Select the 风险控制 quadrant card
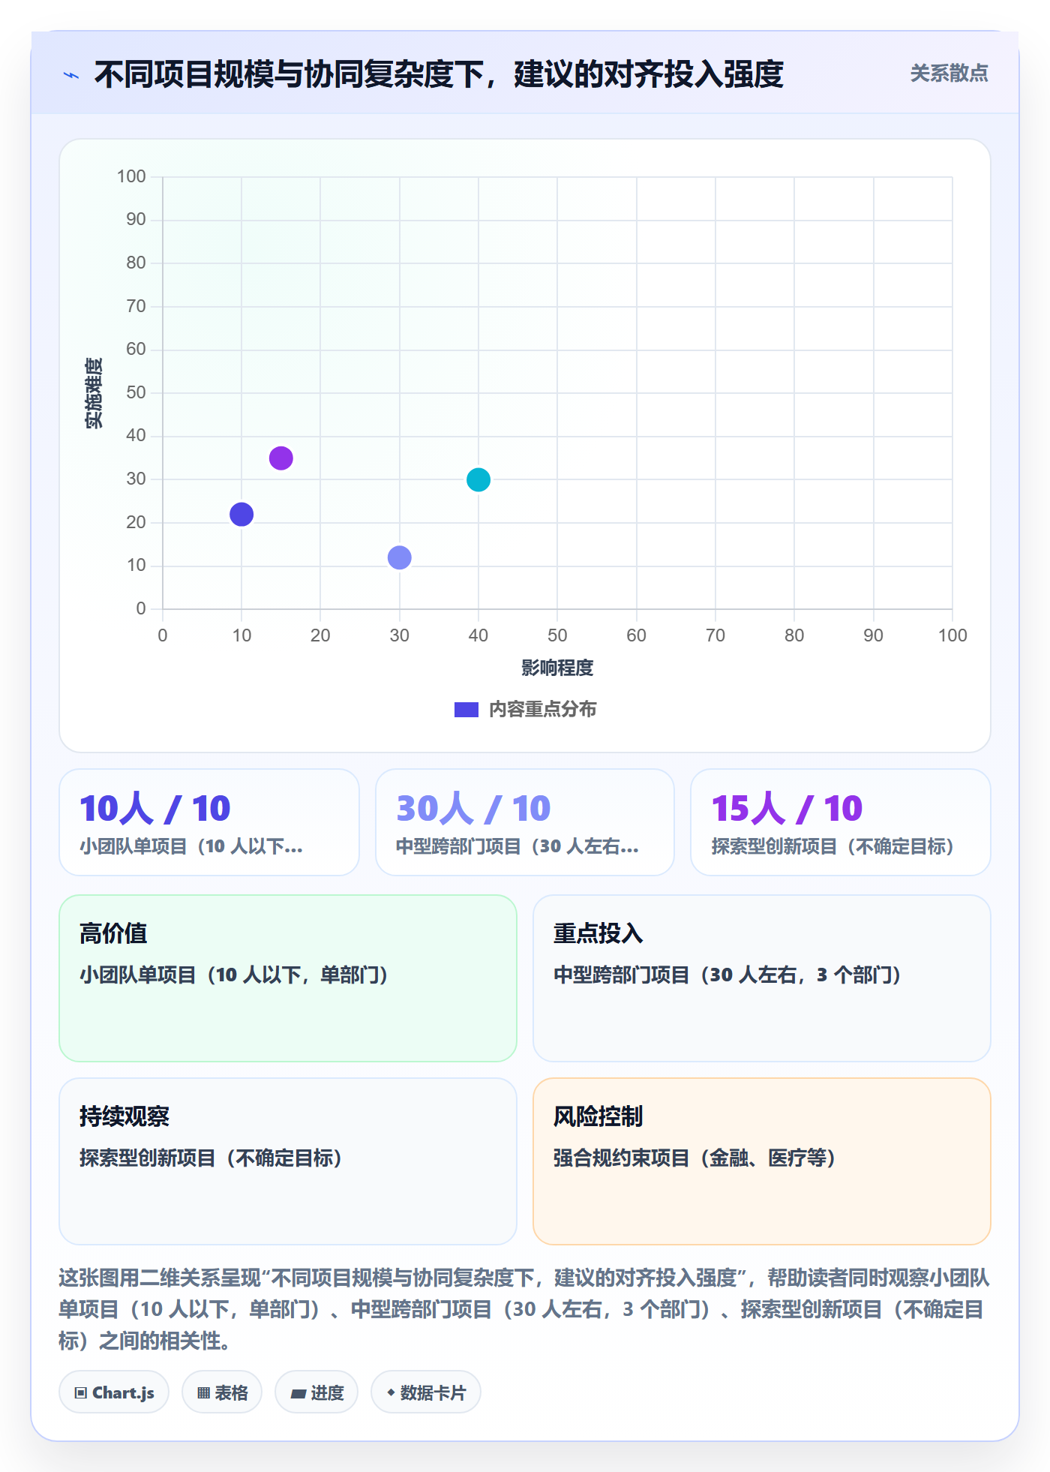This screenshot has height=1472, width=1050. pyautogui.click(x=762, y=1161)
